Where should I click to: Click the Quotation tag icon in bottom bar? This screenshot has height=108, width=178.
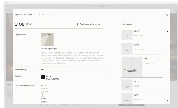click(x=82, y=104)
